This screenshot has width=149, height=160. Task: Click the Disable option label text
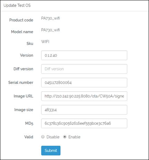(x=53, y=137)
